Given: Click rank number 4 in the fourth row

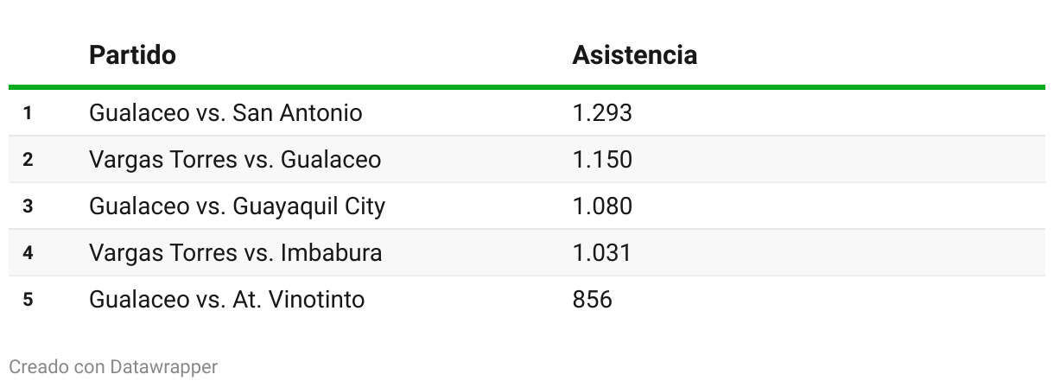Looking at the screenshot, I should pos(28,253).
